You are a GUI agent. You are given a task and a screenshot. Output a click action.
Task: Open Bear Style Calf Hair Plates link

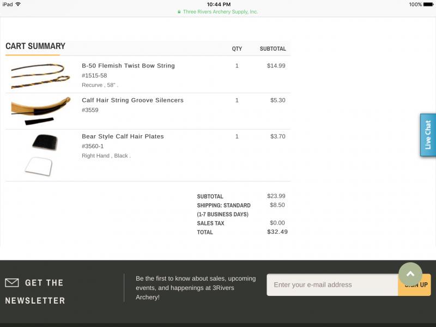[123, 136]
